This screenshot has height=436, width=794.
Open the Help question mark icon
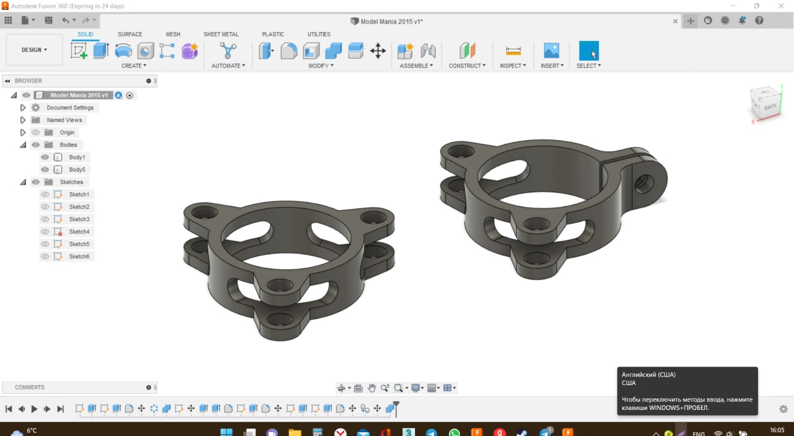pos(759,20)
